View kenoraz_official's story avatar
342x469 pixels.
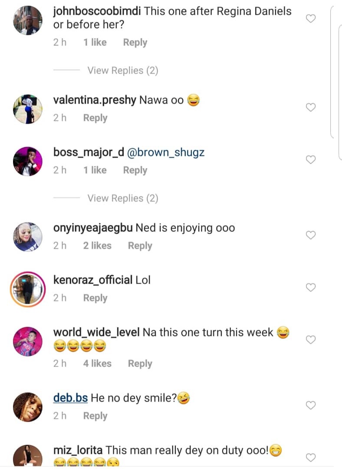(28, 290)
